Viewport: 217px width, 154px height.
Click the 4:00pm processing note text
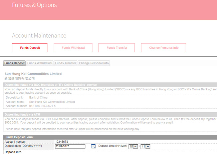click(x=72, y=129)
